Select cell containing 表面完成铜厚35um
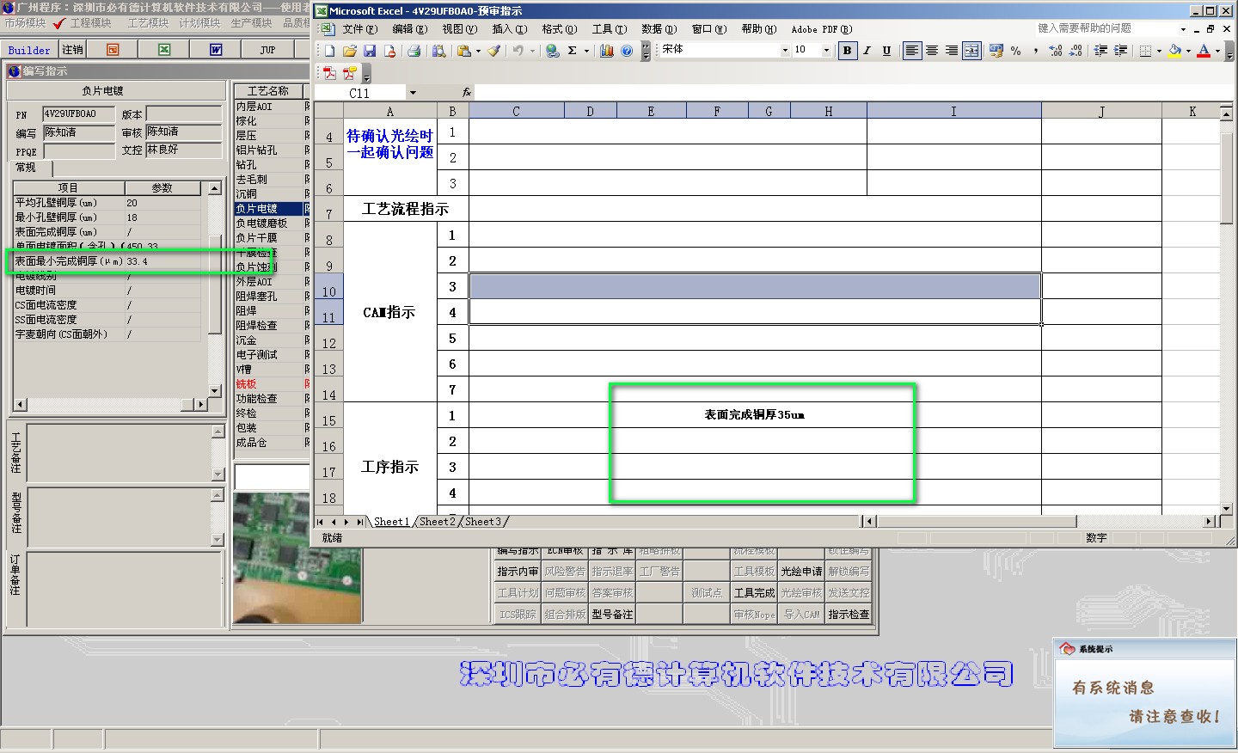The image size is (1238, 753). click(754, 415)
